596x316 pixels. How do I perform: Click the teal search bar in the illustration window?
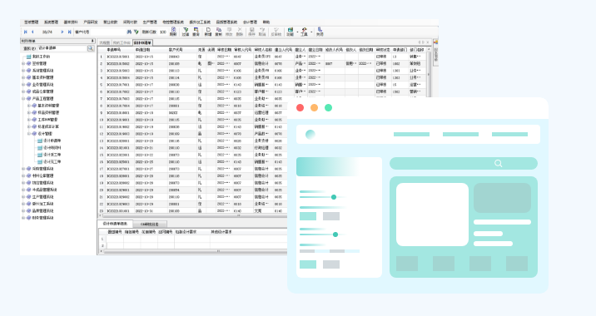click(464, 163)
